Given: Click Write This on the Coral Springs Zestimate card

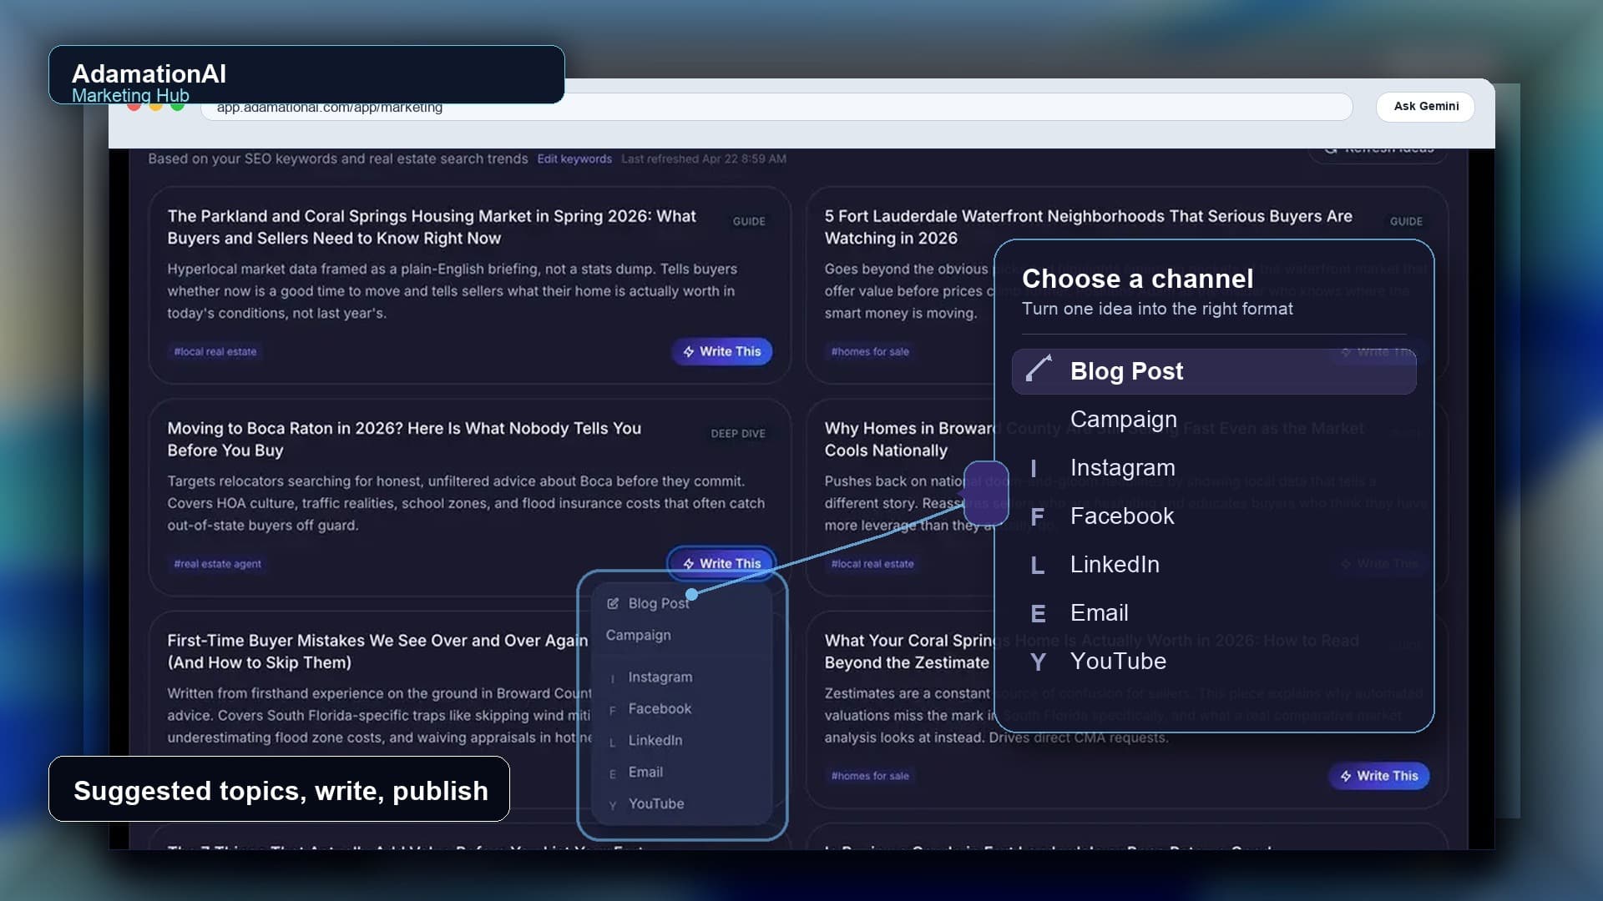Looking at the screenshot, I should click(1378, 776).
